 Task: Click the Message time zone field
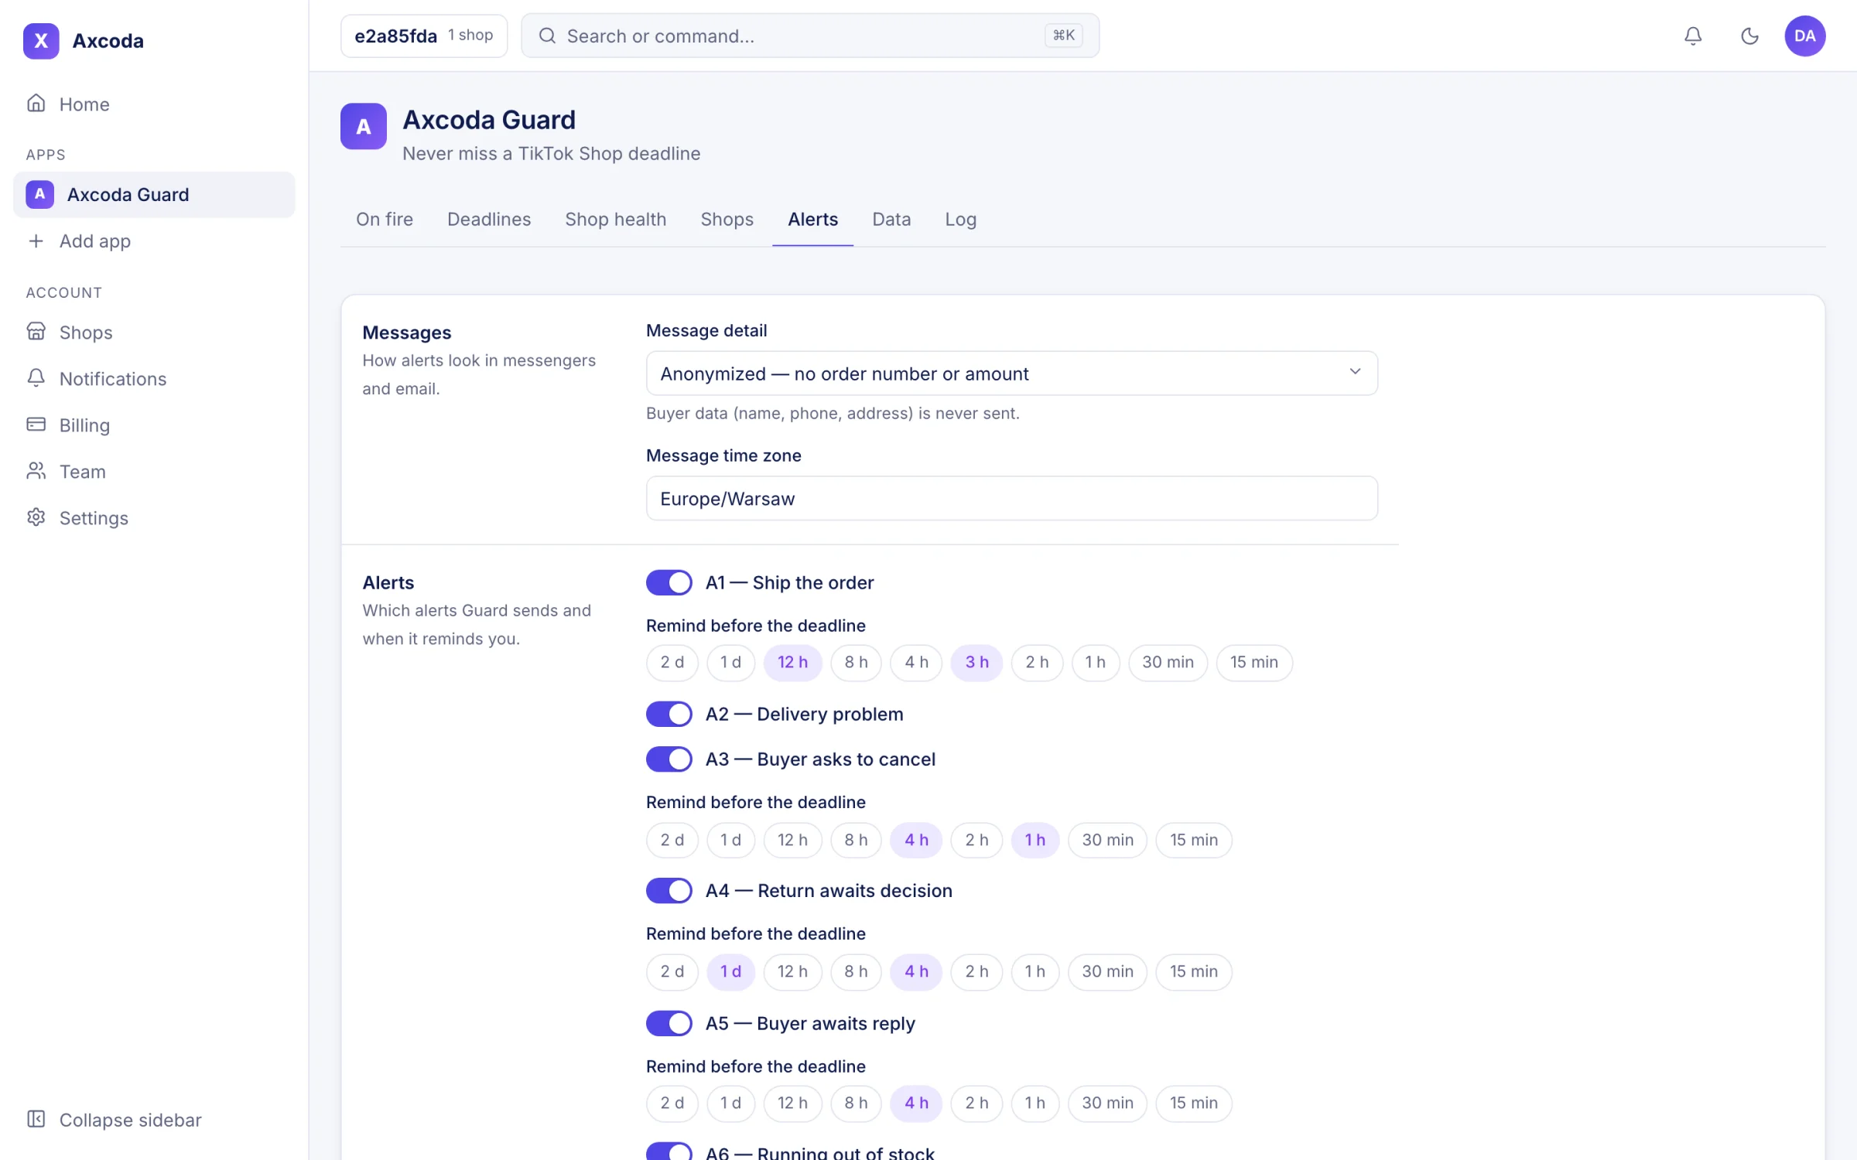pyautogui.click(x=1011, y=498)
